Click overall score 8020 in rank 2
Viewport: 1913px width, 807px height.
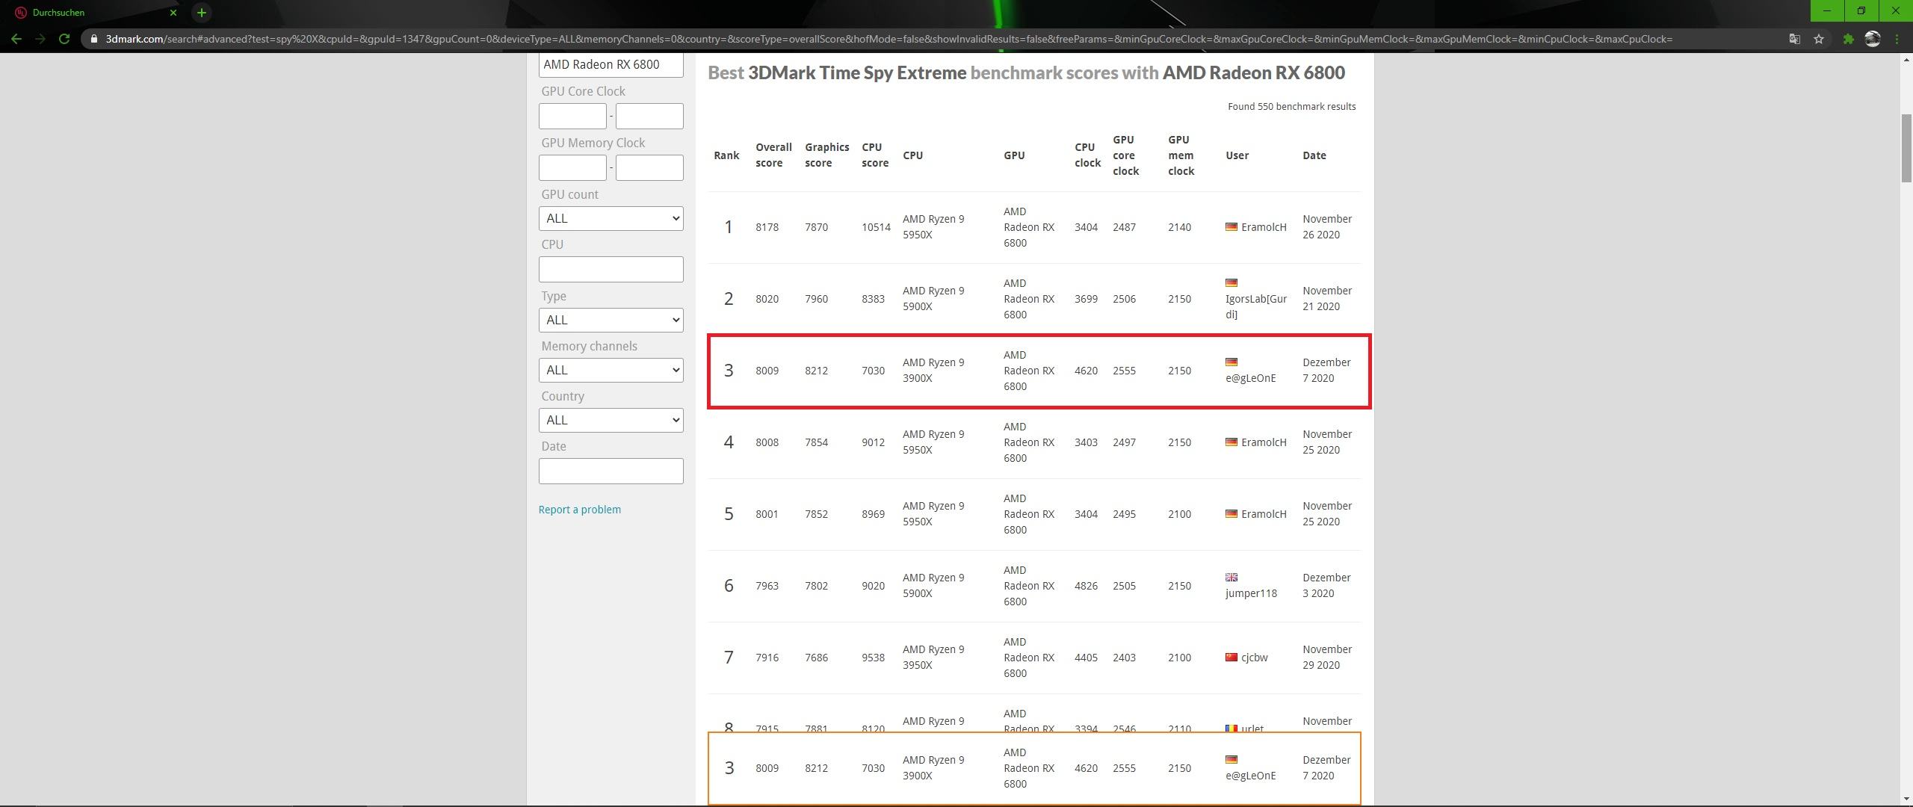(x=767, y=299)
